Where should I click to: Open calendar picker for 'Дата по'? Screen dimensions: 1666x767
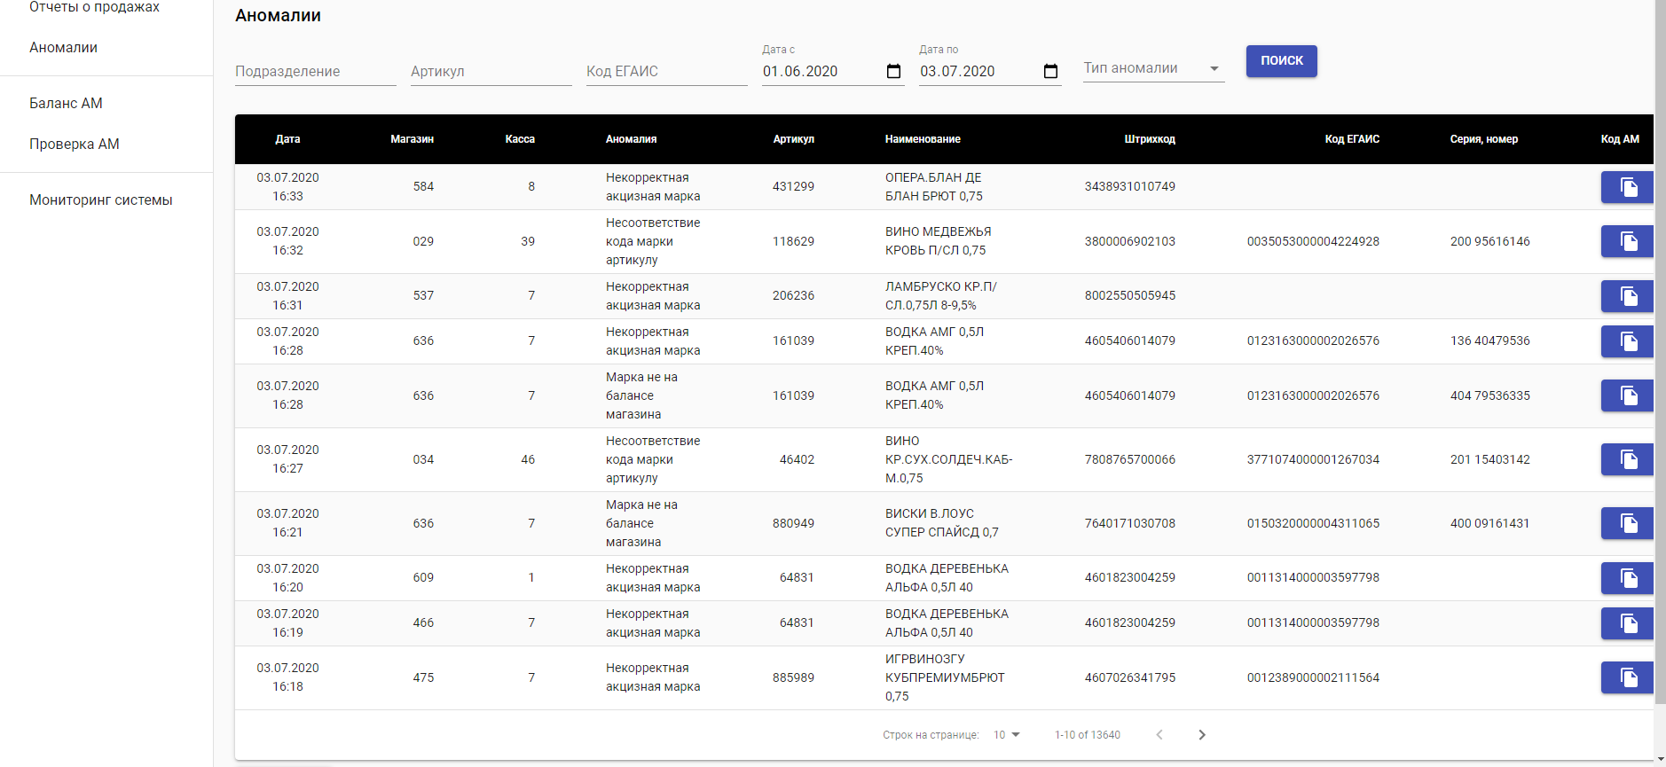tap(1050, 72)
